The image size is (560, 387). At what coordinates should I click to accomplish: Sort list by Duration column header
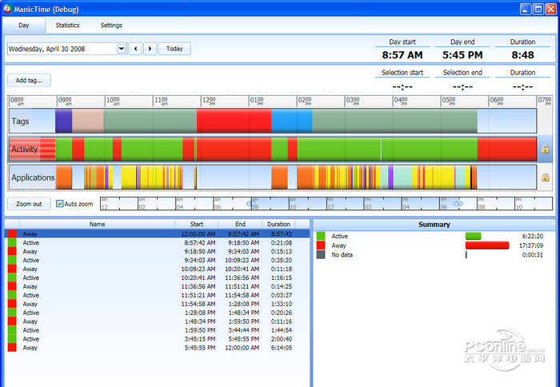pyautogui.click(x=278, y=224)
